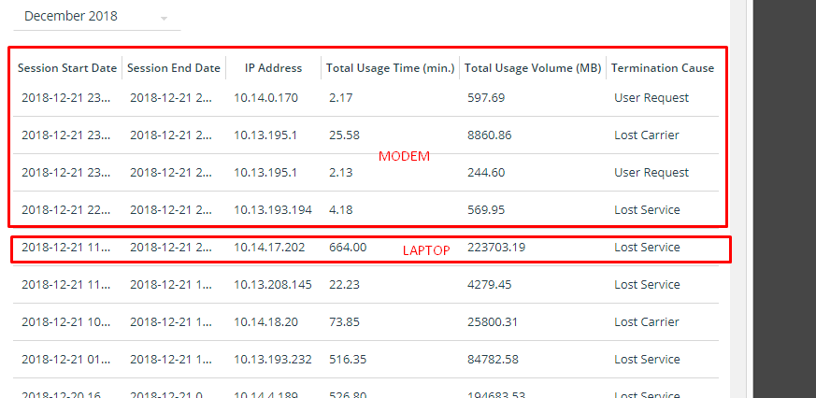Click the 84782.58 usage volume cell
The image size is (816, 398).
point(494,360)
